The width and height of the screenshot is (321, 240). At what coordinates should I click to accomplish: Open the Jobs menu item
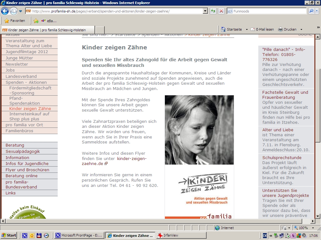tap(10, 70)
